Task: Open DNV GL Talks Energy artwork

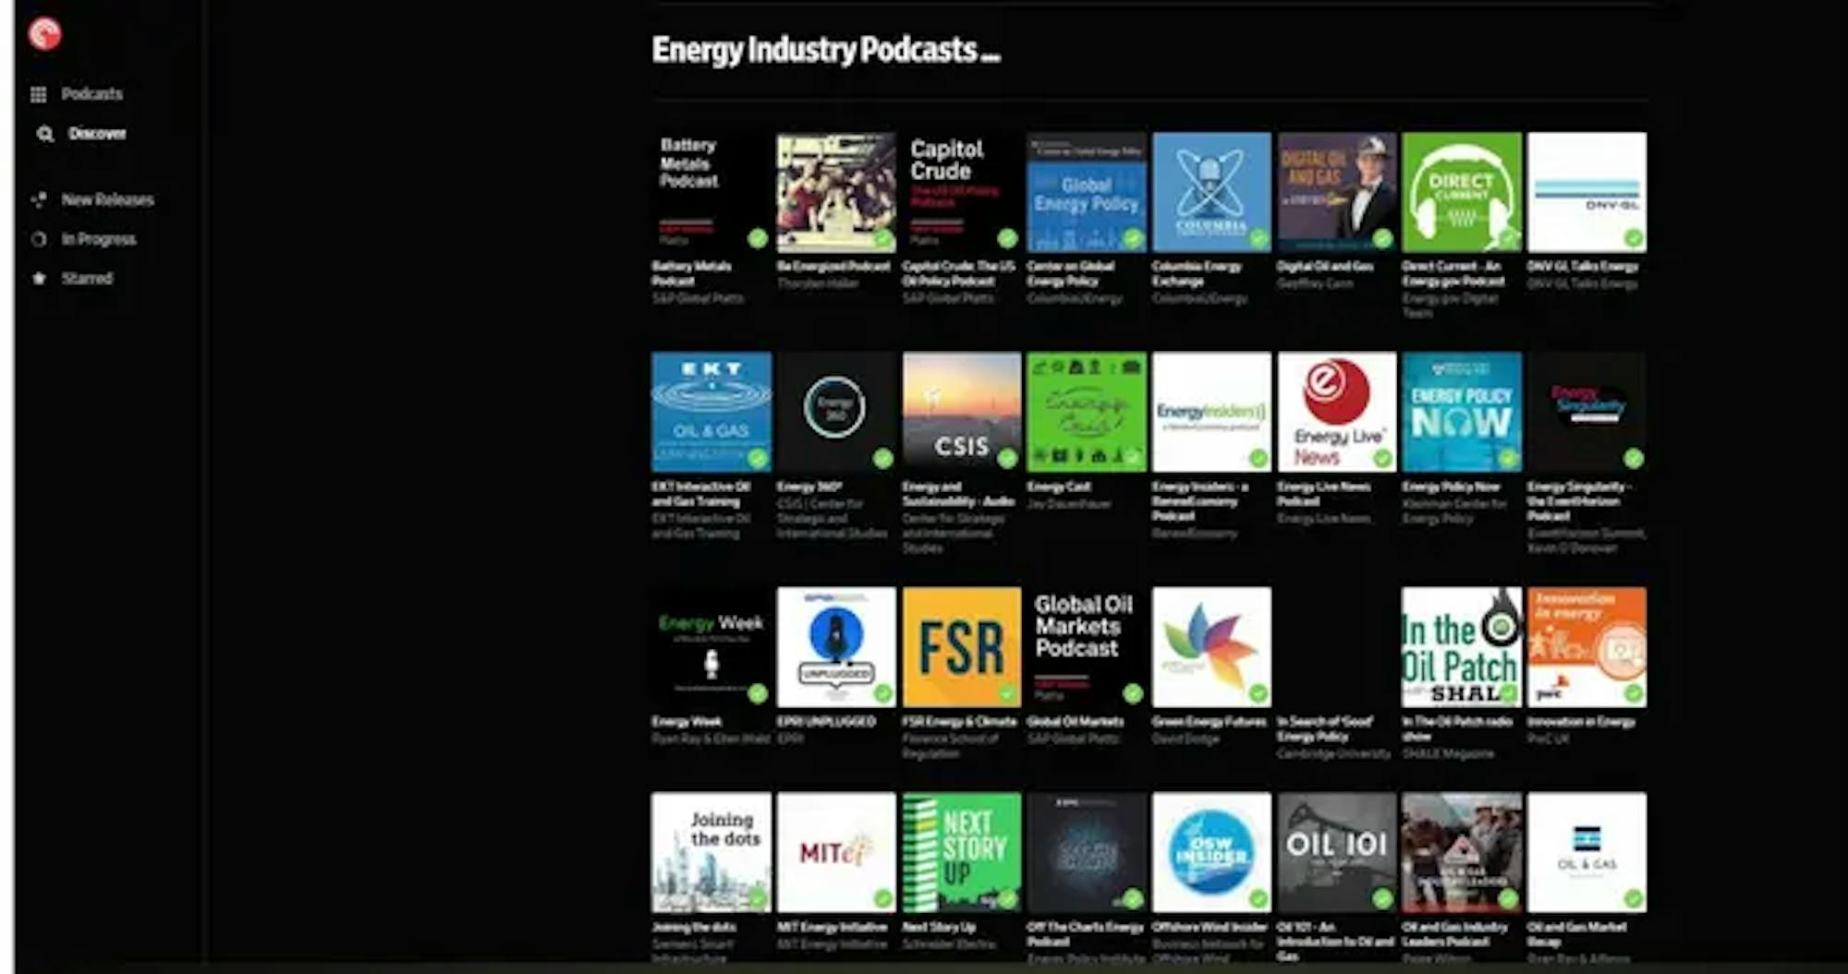Action: pyautogui.click(x=1587, y=192)
